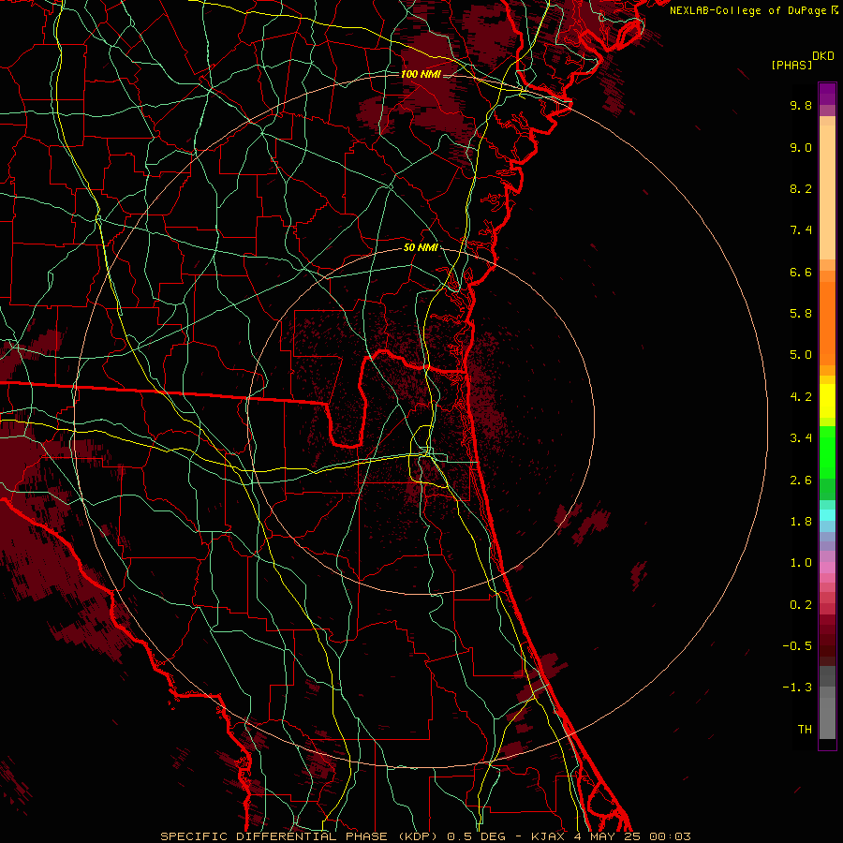Click the 8.2 scale value

pos(801,188)
